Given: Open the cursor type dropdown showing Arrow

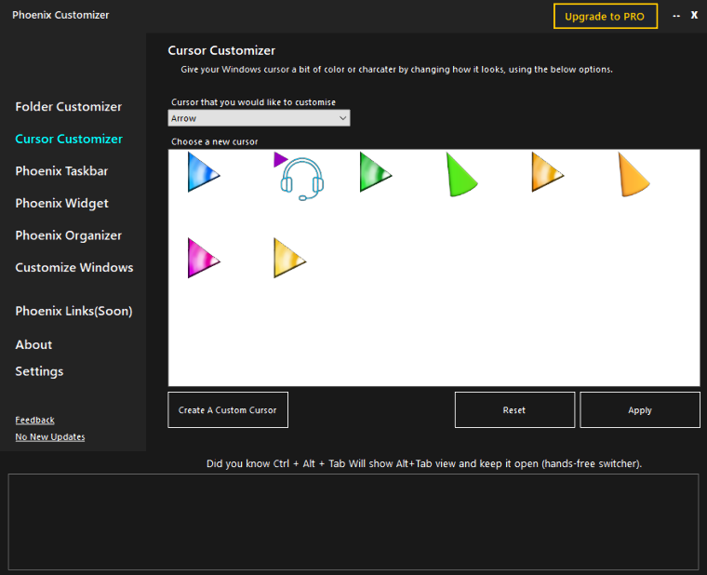Looking at the screenshot, I should 259,118.
